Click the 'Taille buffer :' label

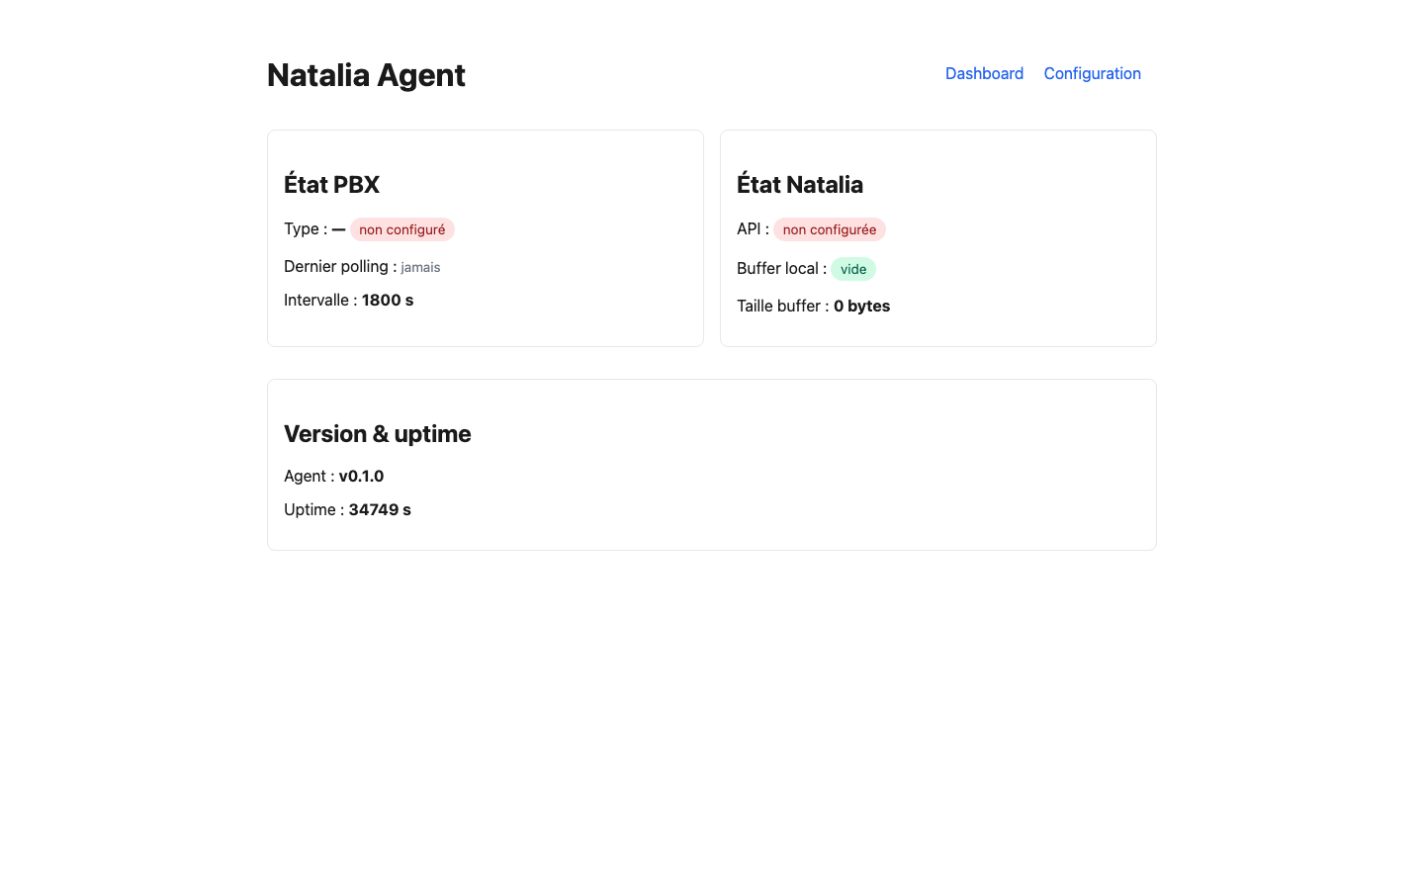[x=782, y=306]
